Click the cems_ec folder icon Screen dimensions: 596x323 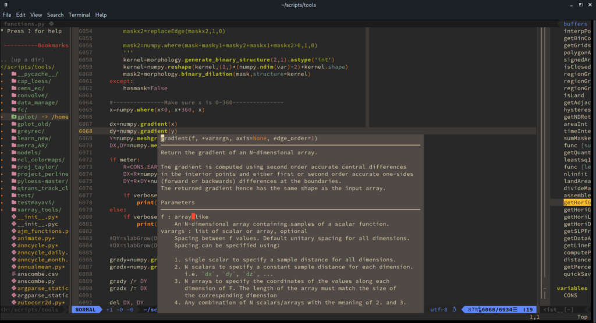click(14, 88)
